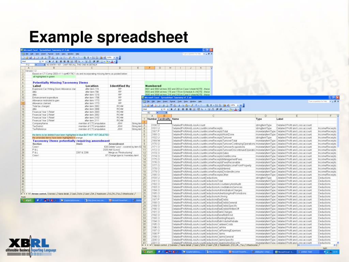Image resolution: width=349 pixels, height=262 pixels.
Task: Toggle Underline in back Excel formatting toolbar
Action: pos(57,61)
